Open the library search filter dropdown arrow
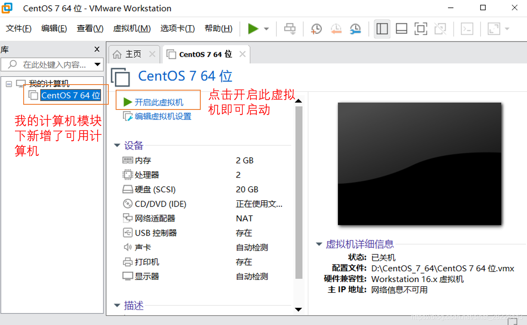 pyautogui.click(x=98, y=64)
